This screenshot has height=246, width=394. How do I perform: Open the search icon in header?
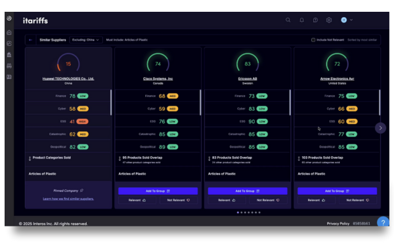coord(288,20)
